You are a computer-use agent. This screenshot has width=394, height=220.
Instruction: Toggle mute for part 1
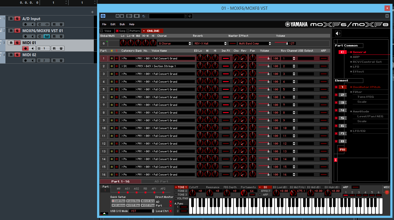pos(112,58)
